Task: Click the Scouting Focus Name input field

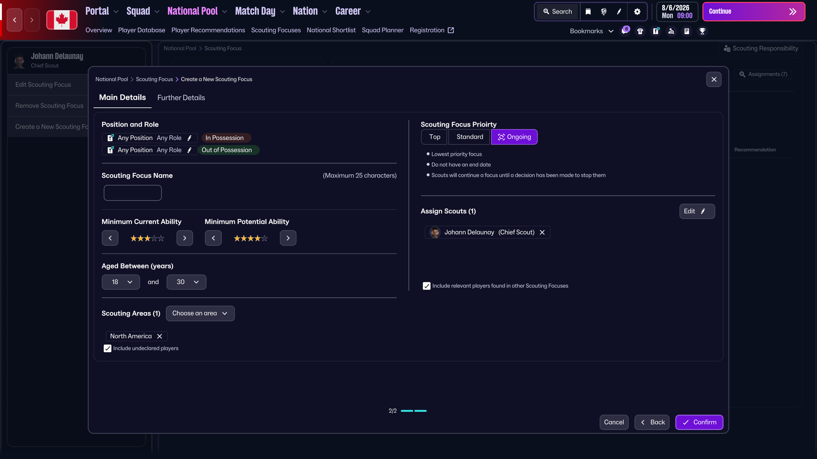Action: point(132,193)
